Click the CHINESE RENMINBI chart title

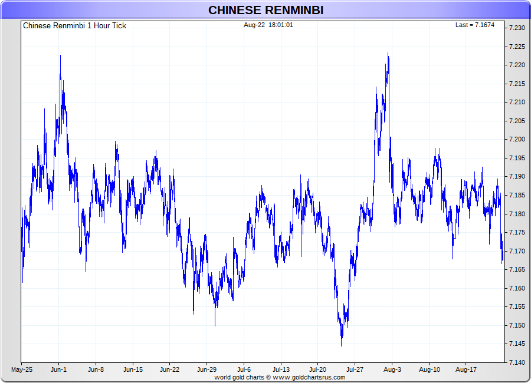(x=266, y=10)
